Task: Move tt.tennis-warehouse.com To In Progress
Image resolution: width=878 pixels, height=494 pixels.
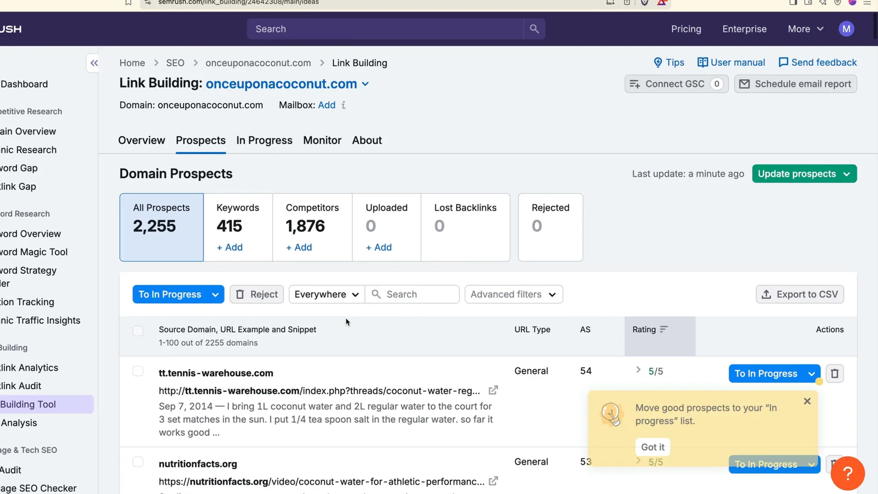Action: 766,374
